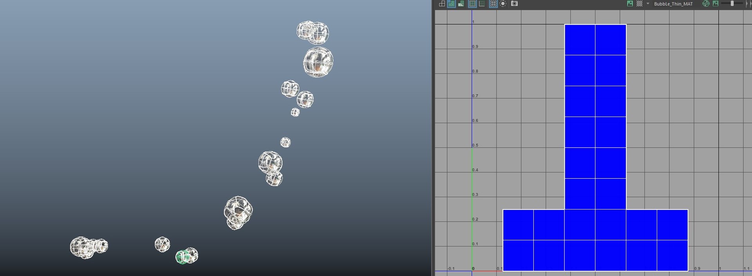Click the Bubble_Thin_MAT texture name
752x276 pixels.
[x=673, y=4]
